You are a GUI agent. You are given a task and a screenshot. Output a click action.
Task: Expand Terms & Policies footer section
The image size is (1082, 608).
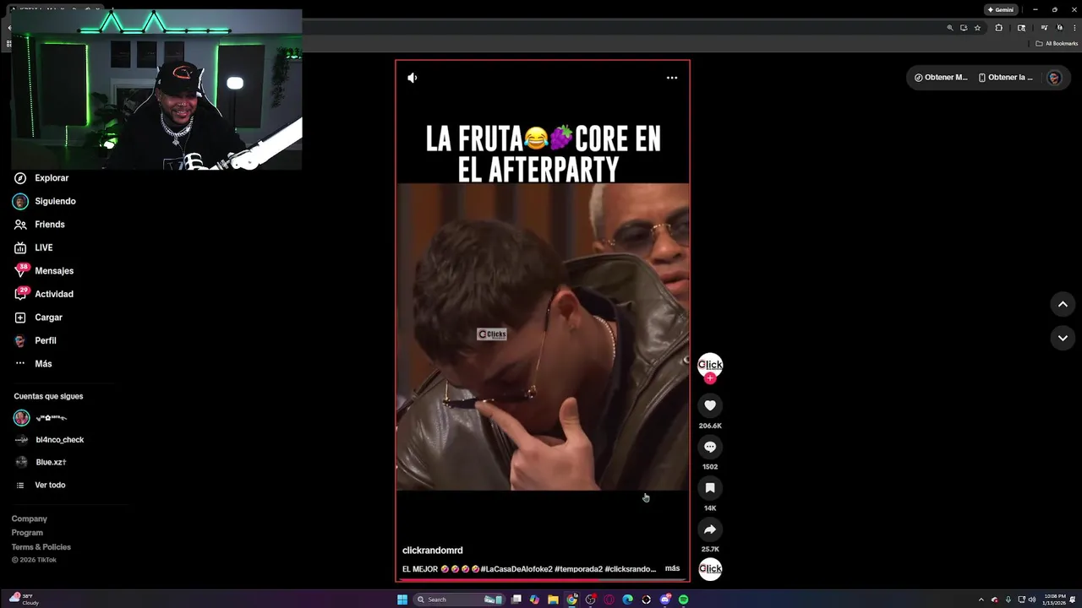[x=41, y=547]
